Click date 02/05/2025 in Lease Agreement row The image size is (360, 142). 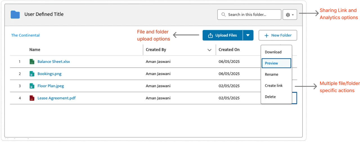[x=229, y=98]
